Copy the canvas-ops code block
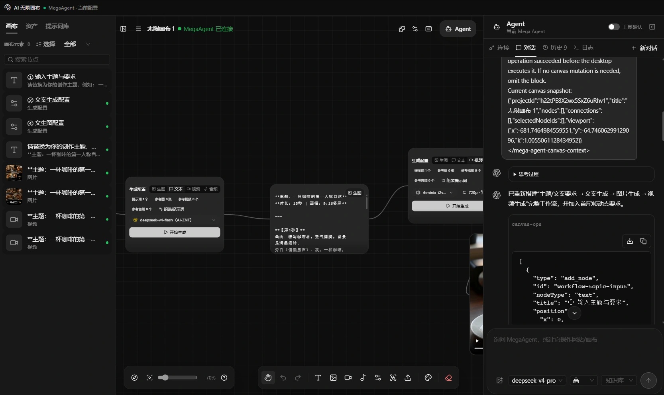Screen dimensions: 664x395 [643, 241]
